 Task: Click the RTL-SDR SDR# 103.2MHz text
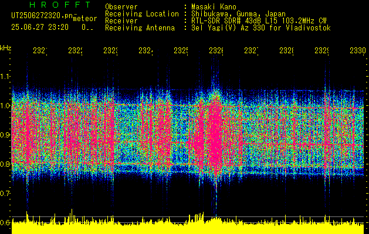(259, 21)
